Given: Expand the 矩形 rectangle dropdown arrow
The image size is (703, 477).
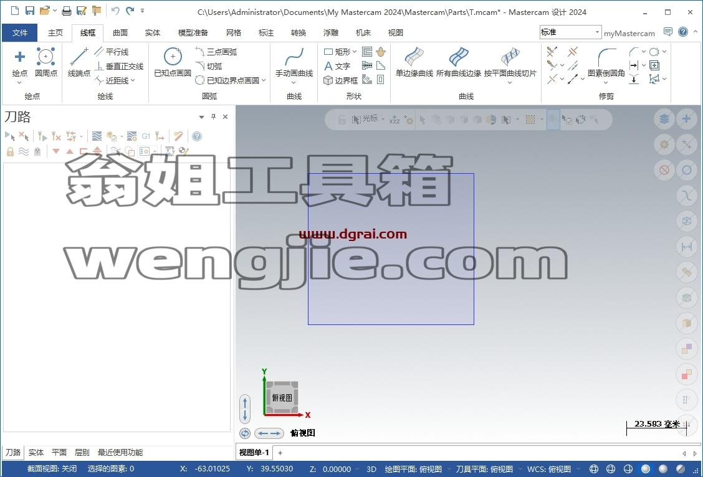Looking at the screenshot, I should point(355,52).
